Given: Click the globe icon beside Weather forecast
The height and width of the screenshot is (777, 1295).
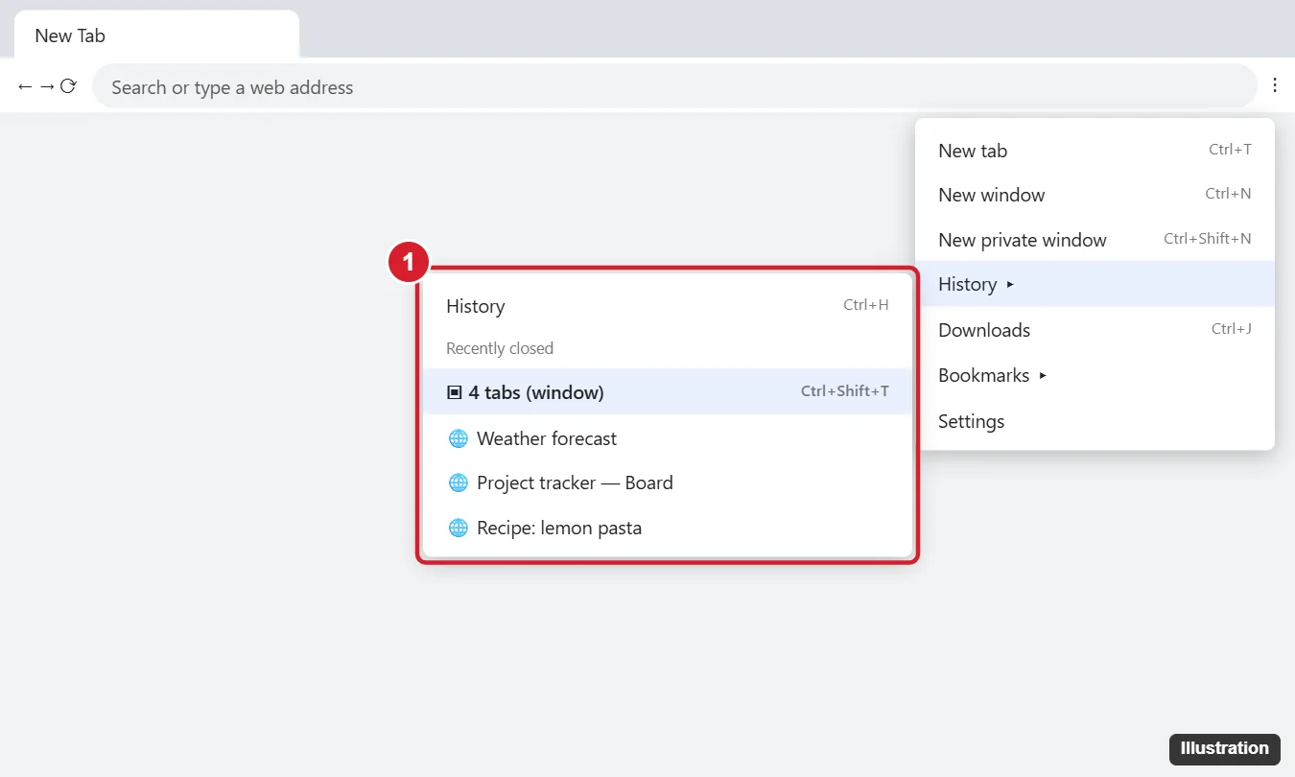Looking at the screenshot, I should click(x=459, y=439).
